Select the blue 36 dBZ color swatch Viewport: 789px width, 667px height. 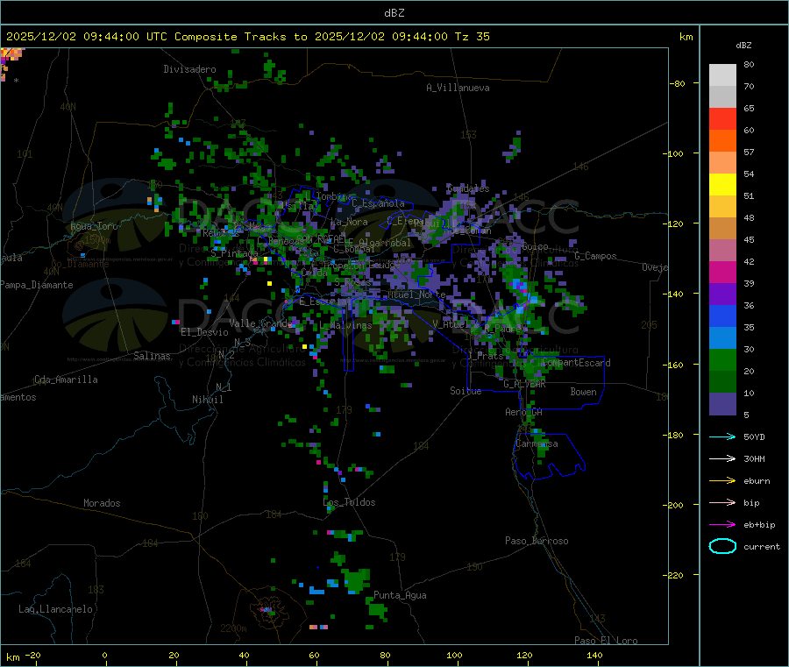(722, 316)
